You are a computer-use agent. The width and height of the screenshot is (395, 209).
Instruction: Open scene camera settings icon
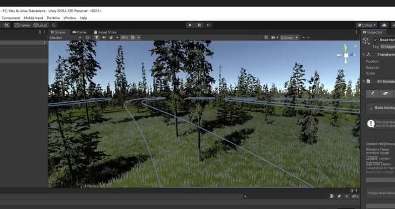point(273,37)
